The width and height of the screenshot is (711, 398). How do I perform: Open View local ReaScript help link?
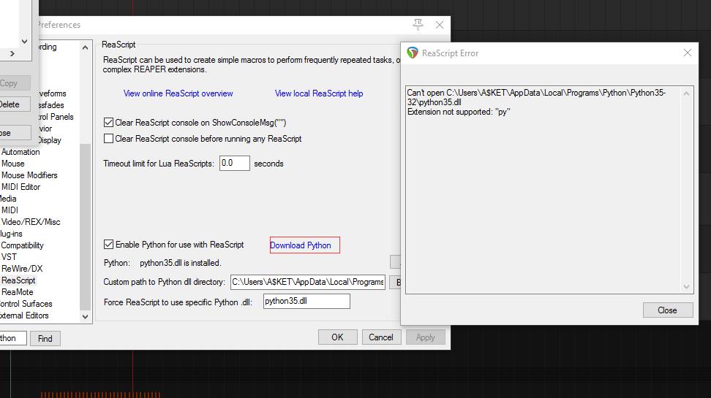click(x=319, y=93)
